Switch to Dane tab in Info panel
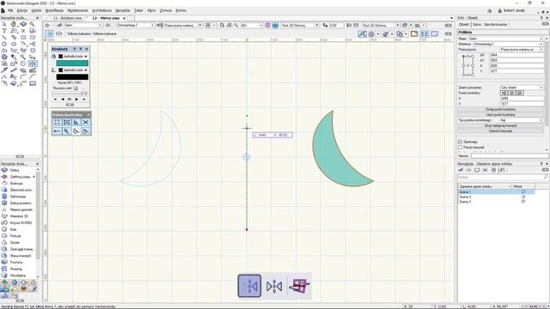The image size is (550, 309). coord(477,25)
